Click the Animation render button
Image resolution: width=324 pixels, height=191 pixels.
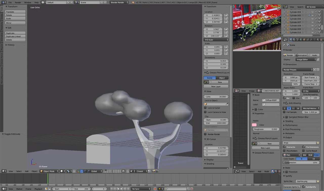301,55
